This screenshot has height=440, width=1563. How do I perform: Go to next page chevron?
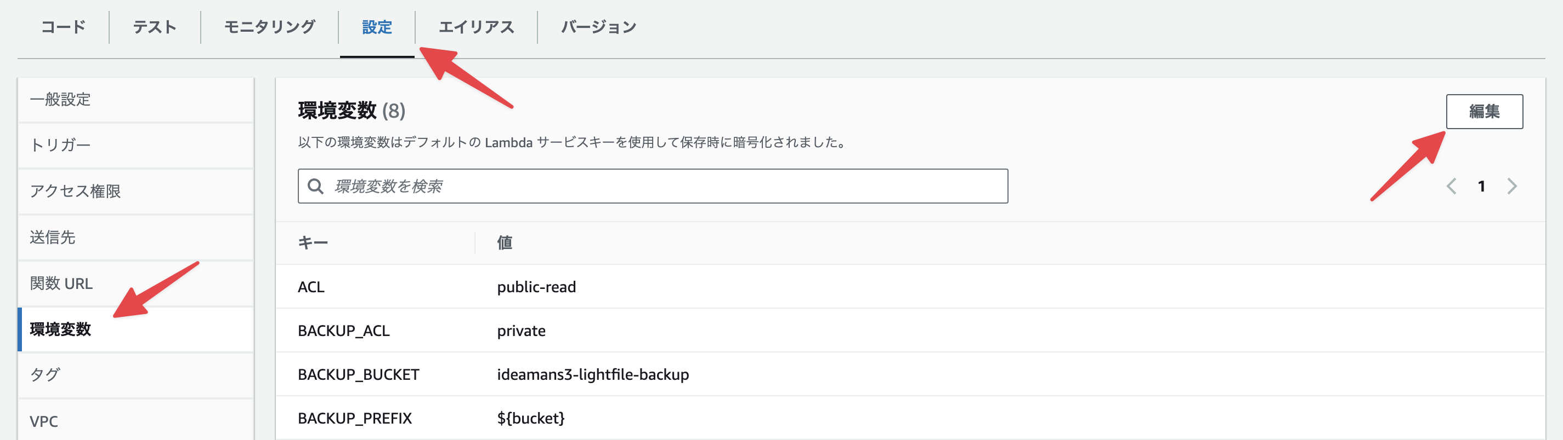pos(1511,186)
